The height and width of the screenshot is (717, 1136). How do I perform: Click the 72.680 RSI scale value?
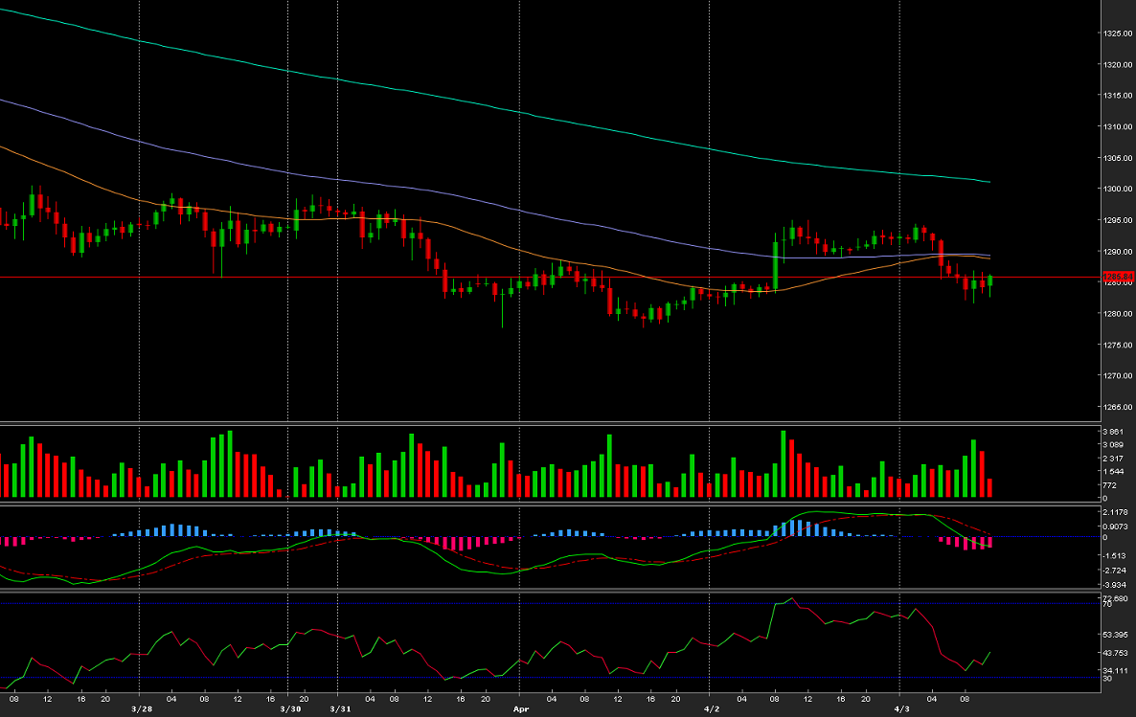(x=1115, y=598)
